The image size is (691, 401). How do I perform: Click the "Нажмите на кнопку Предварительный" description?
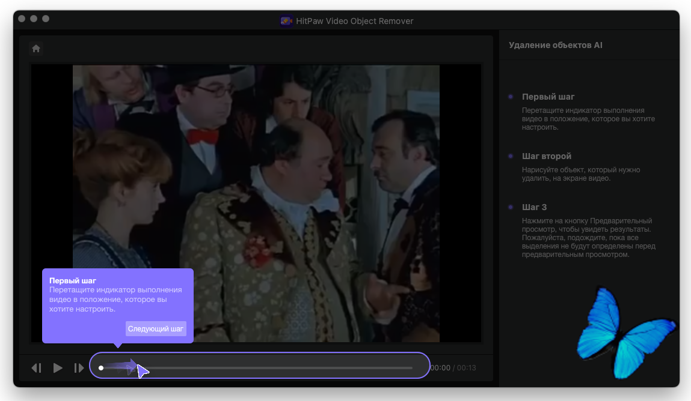[x=588, y=238]
